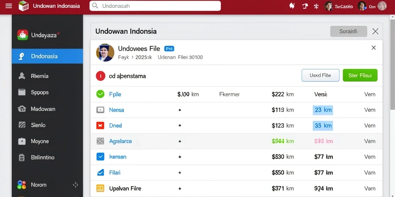Open the Norom colorful circles icon
Screen dimensions: 395x197
[22, 185]
